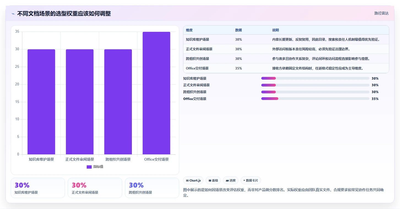
Task: Click the 数据卡片 chip
Action: (x=251, y=180)
